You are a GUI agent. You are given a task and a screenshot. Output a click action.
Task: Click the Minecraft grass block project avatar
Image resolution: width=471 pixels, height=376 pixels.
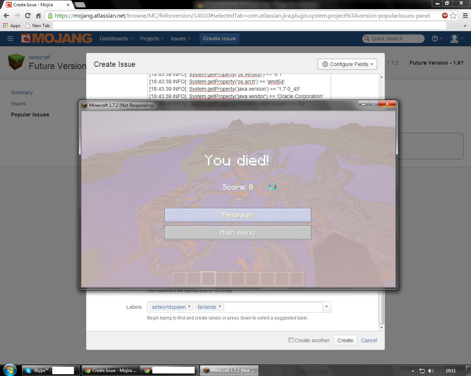click(x=16, y=62)
